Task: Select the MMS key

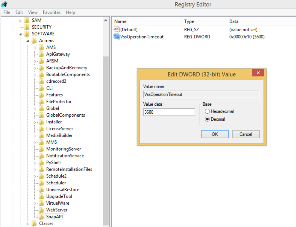Action: [x=51, y=142]
